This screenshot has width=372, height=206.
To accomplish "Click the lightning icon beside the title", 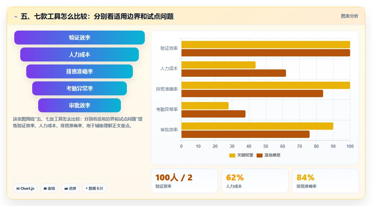I will [x=16, y=17].
